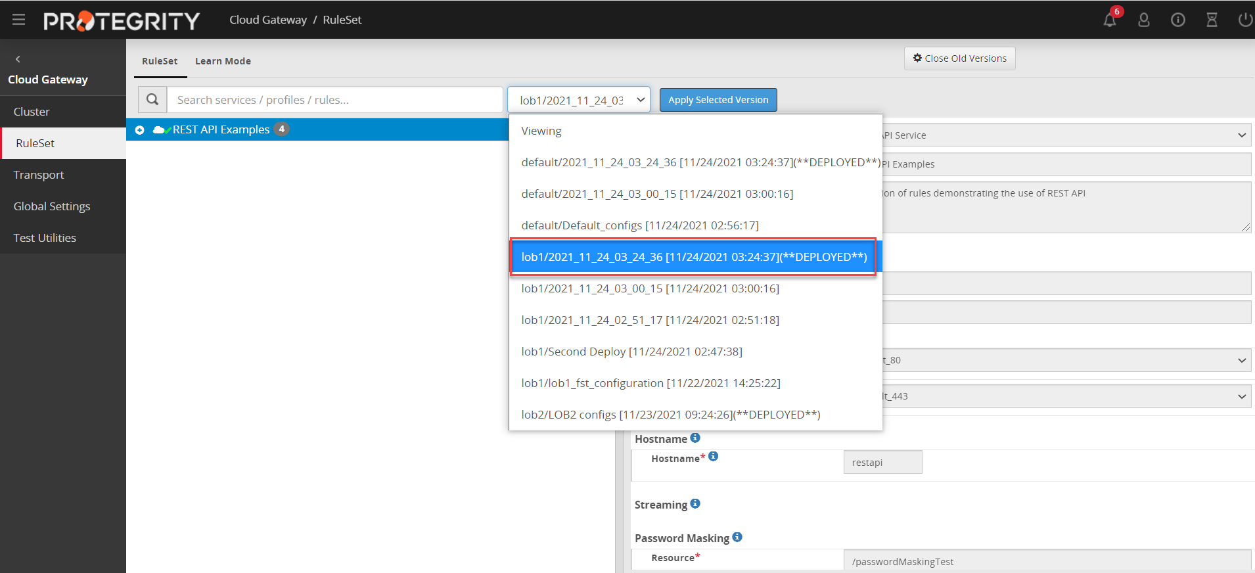Click Apply Selected Version button
The width and height of the screenshot is (1255, 573).
point(718,100)
